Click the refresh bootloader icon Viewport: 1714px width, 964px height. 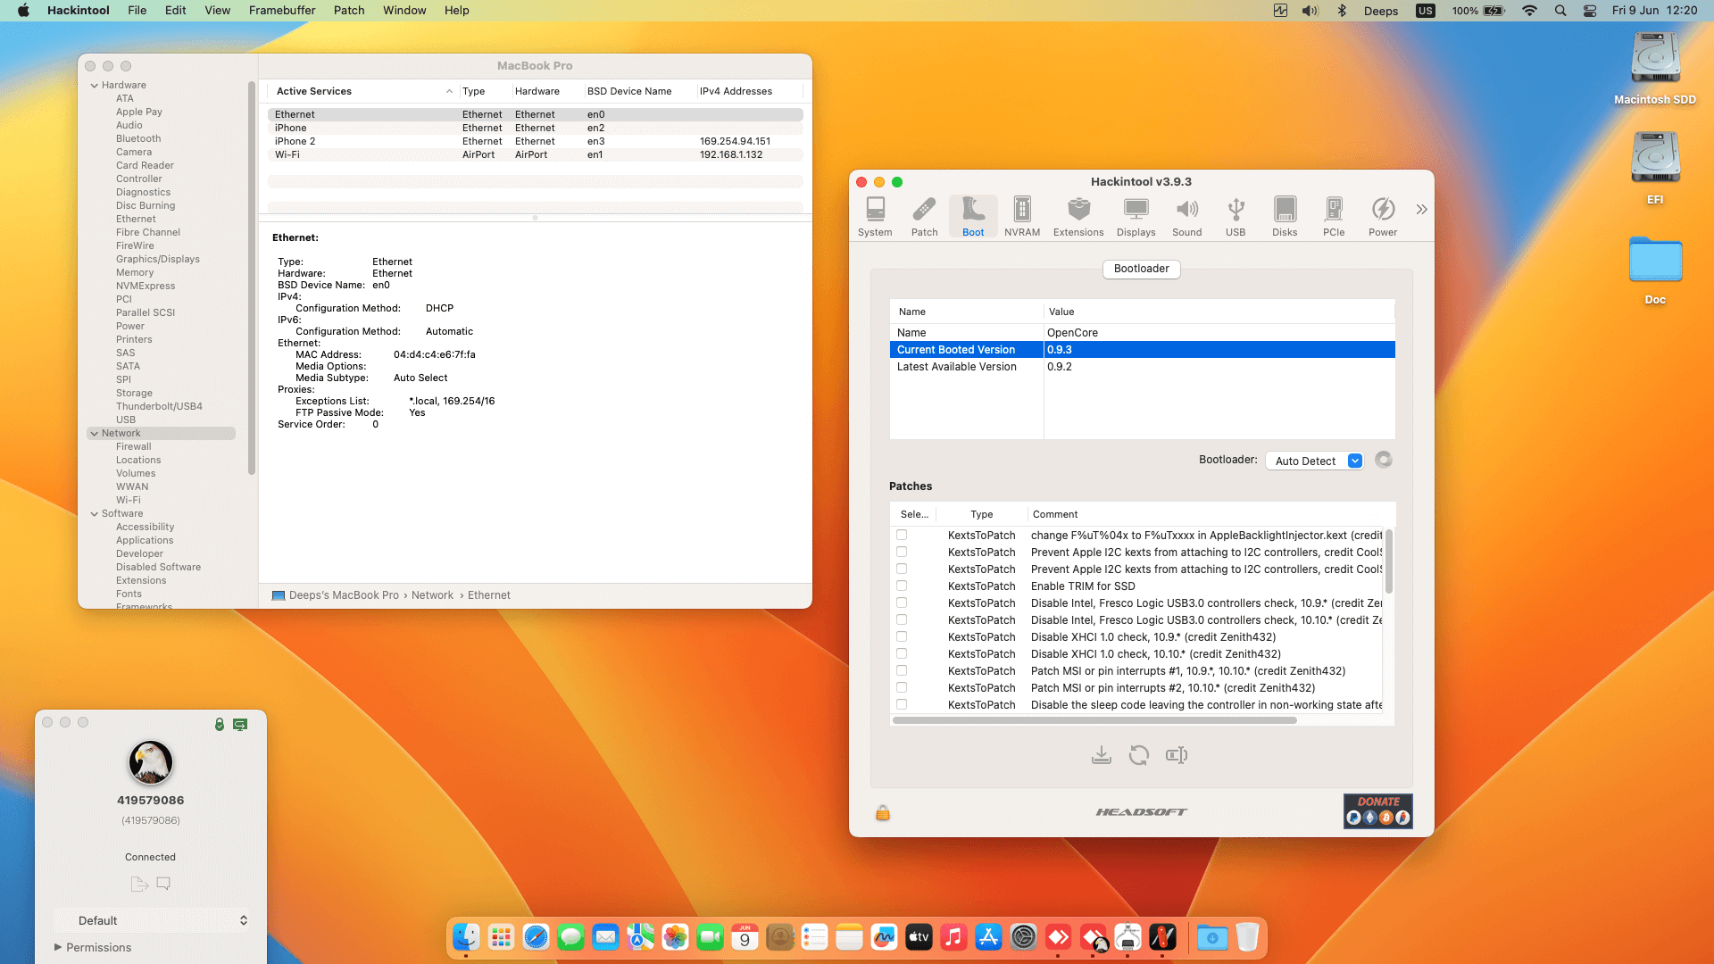(1139, 754)
